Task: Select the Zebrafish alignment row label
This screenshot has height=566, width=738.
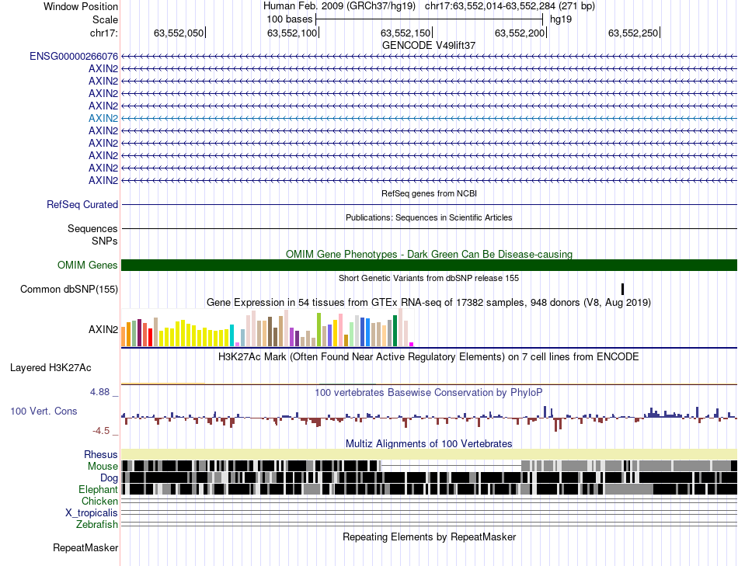Action: coord(97,525)
